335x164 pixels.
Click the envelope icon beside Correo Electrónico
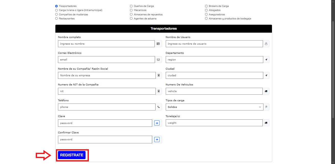point(158,60)
